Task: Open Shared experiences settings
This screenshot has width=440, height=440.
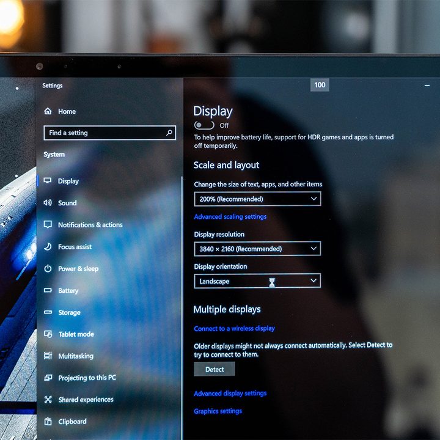Action: [86, 400]
